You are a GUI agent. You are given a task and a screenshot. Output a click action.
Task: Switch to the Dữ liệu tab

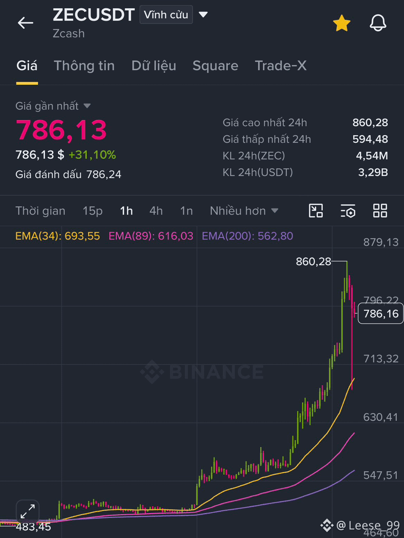pos(154,65)
